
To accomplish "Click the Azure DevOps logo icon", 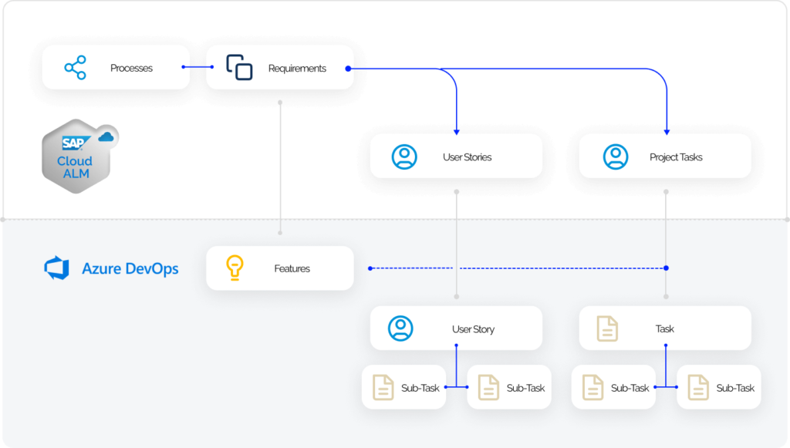I will click(57, 268).
